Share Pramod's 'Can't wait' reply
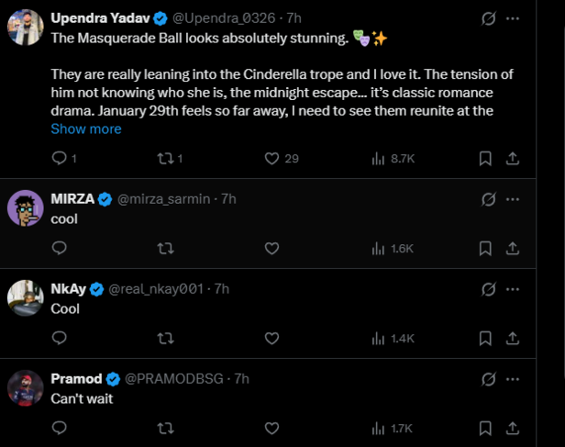 [513, 428]
